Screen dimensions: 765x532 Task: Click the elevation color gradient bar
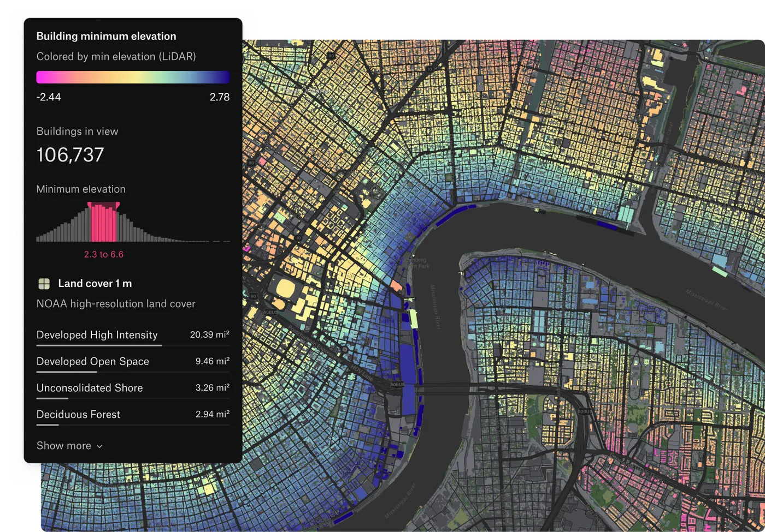(133, 77)
